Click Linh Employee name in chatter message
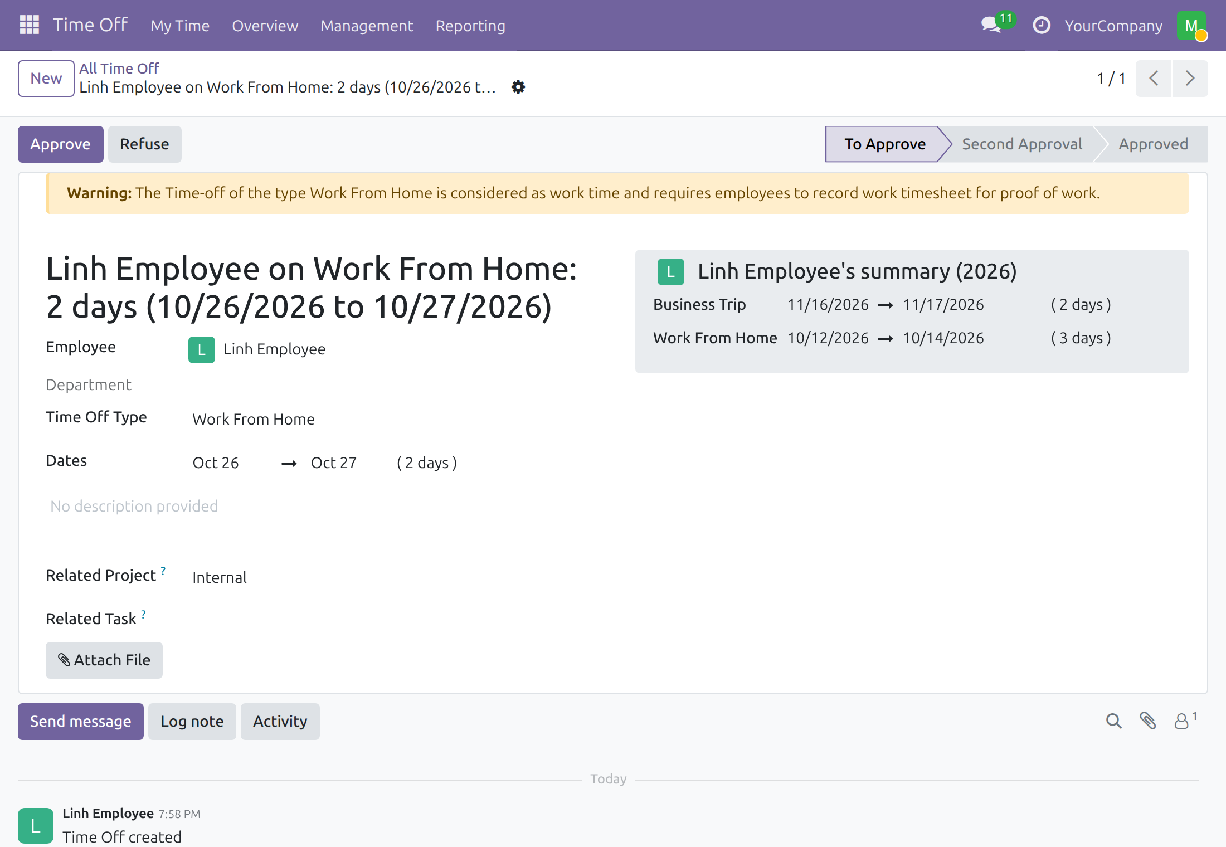 click(108, 813)
